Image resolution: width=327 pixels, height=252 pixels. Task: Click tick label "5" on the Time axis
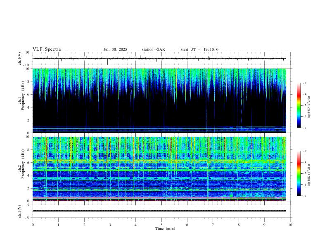[161, 225]
